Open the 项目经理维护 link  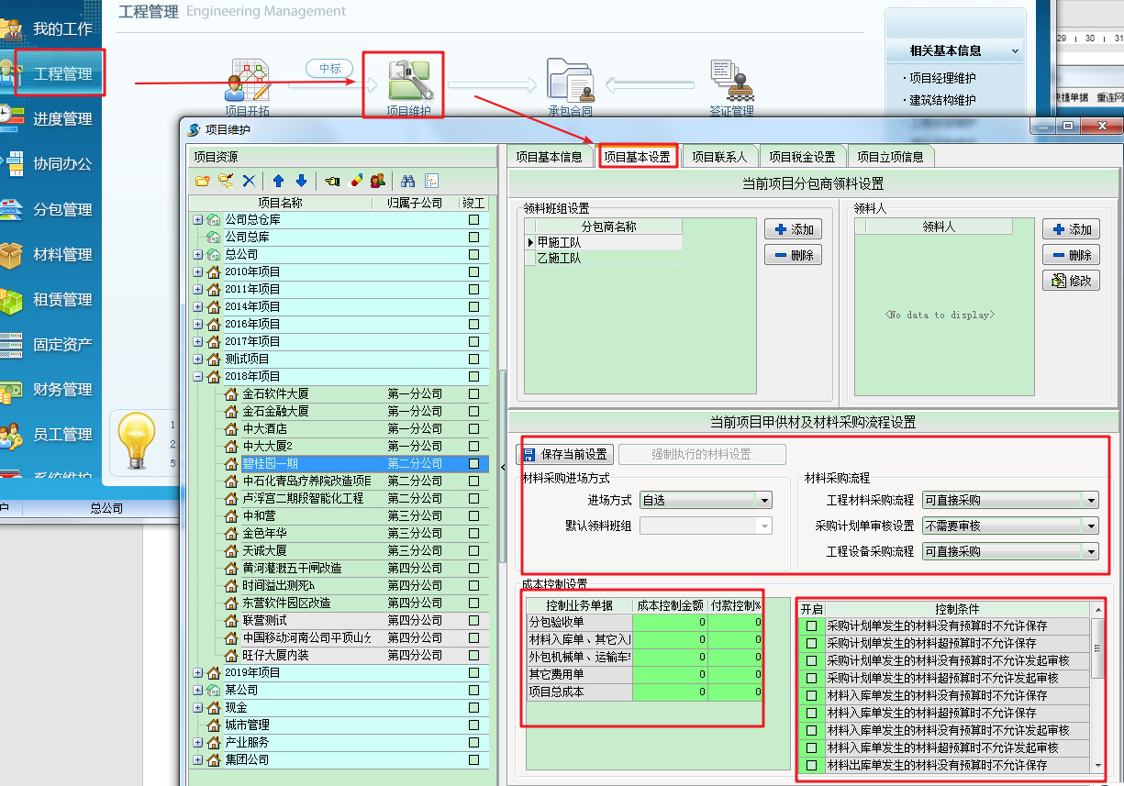[942, 78]
